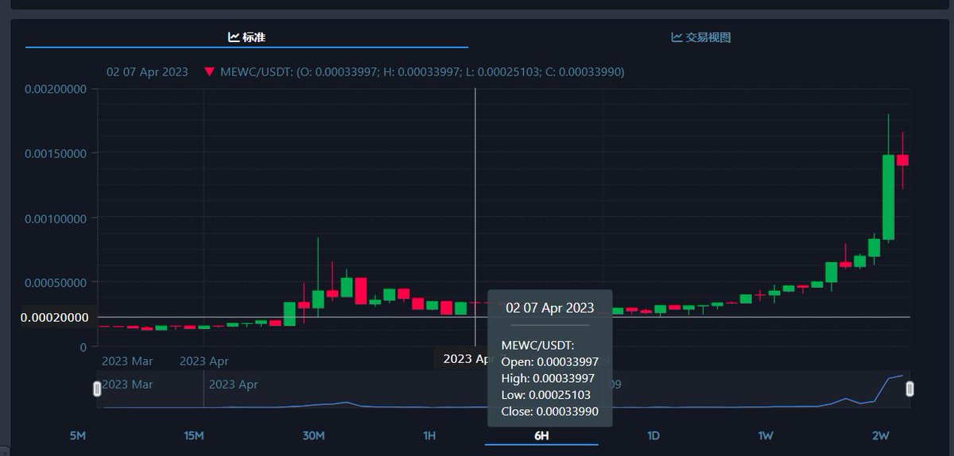
Task: Switch chart to 1W interval
Action: pyautogui.click(x=766, y=435)
